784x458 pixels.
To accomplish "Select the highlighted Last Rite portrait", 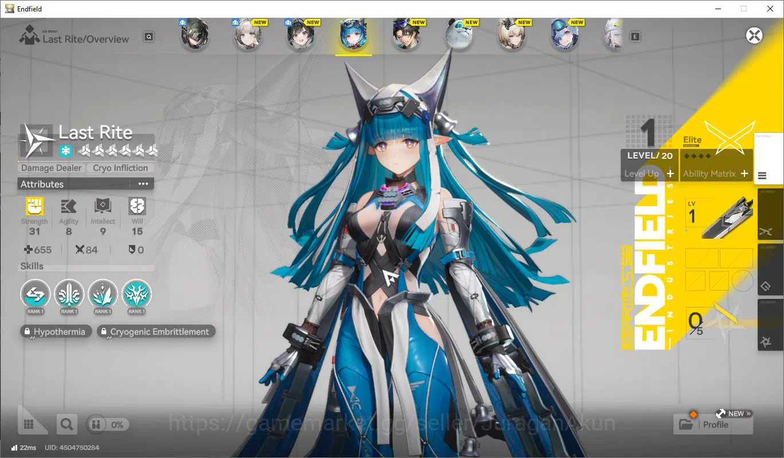I will point(354,35).
